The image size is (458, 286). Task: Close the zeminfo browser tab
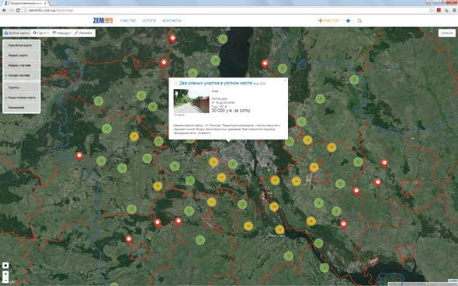(45, 3)
